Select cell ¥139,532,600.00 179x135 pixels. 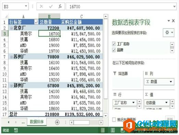[x=81, y=114]
